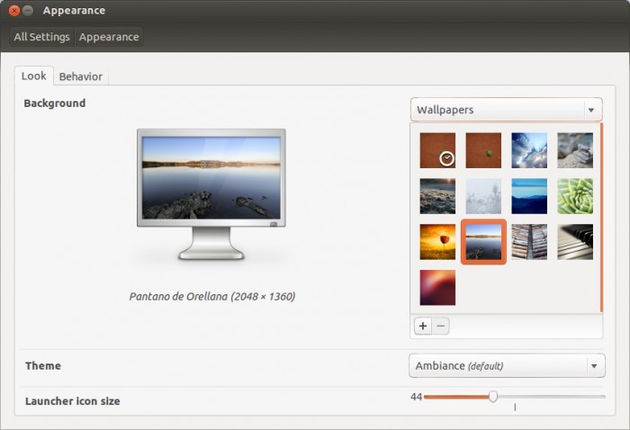Pick the stacked stones wallpaper
Image resolution: width=630 pixels, height=430 pixels.
tap(575, 150)
